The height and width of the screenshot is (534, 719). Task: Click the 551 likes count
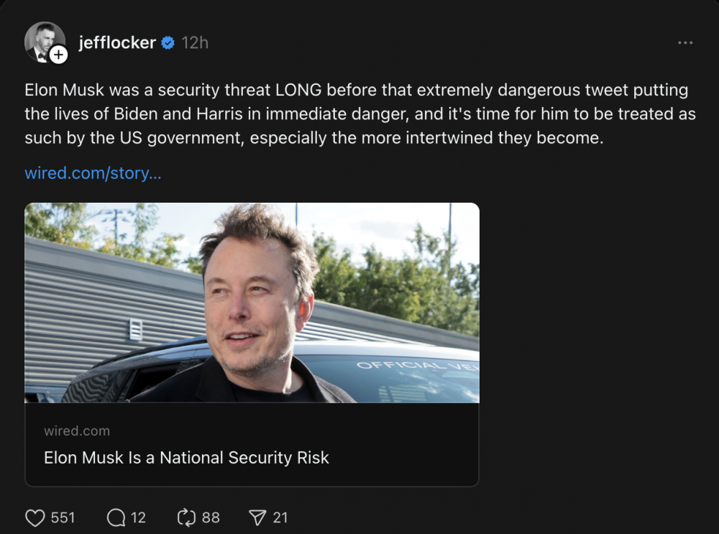[x=63, y=517]
